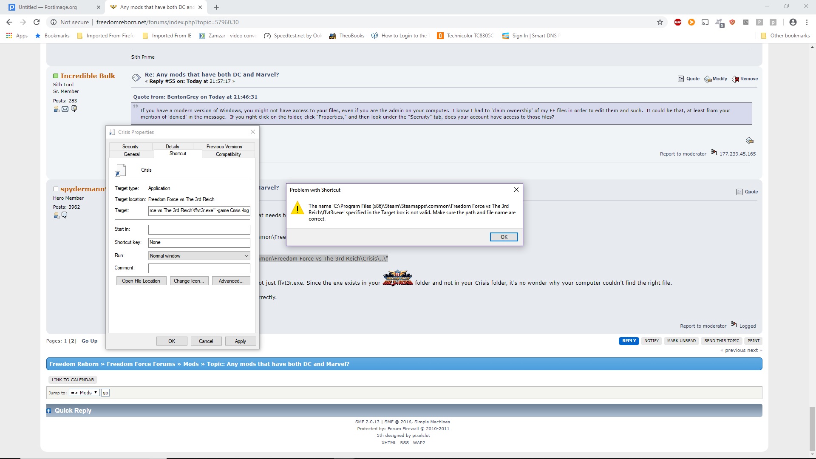Click Quote on spydermann's post
Screen dimensions: 816x459
point(747,192)
